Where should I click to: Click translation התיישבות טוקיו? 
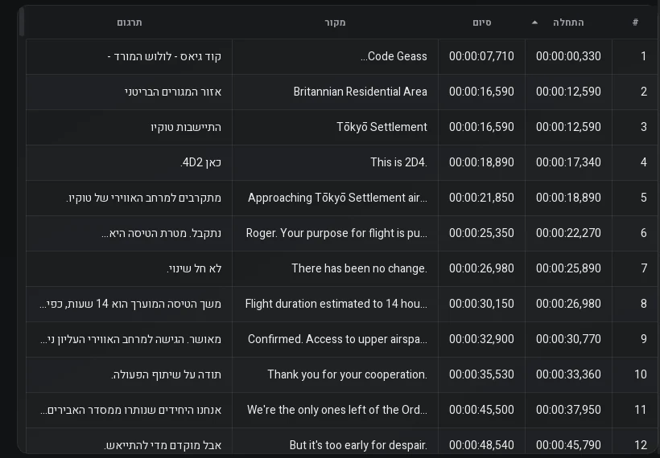(x=130, y=127)
